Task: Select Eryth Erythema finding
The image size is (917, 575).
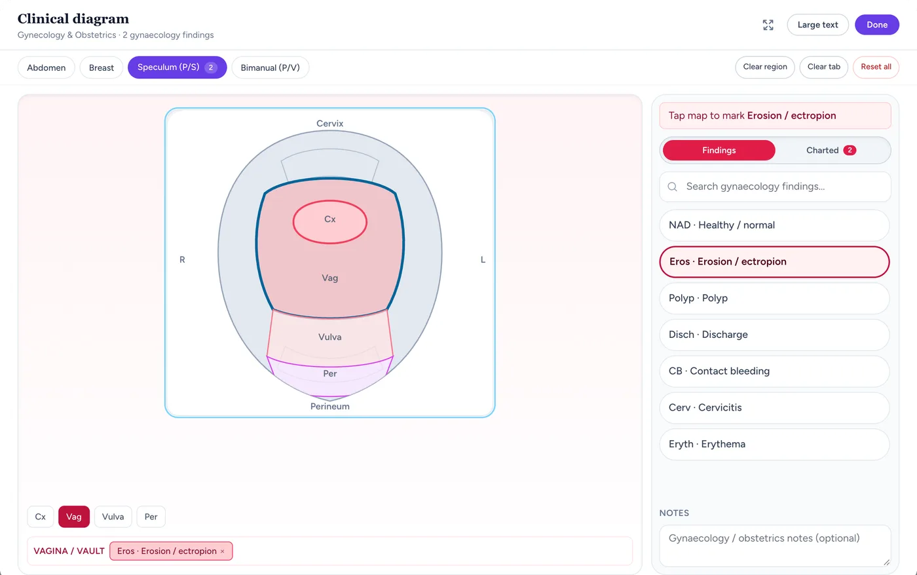Action: click(x=774, y=444)
